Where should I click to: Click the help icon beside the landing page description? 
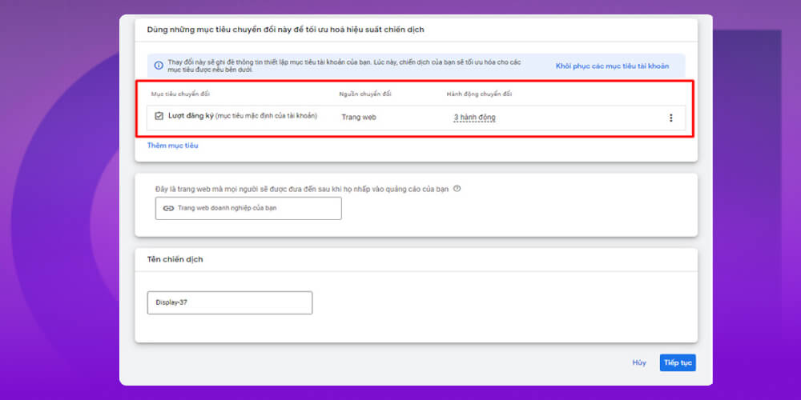click(x=457, y=189)
